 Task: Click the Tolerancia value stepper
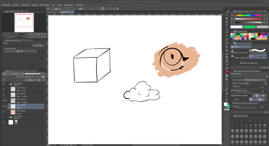pyautogui.click(x=263, y=87)
